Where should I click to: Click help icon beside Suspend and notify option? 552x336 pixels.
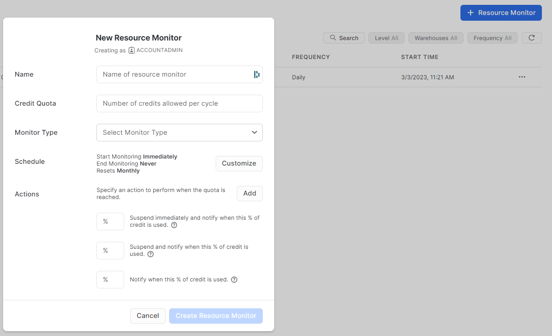(151, 254)
